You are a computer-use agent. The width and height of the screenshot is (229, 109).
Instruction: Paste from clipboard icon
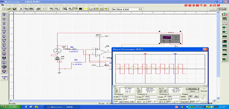coord(31,9)
